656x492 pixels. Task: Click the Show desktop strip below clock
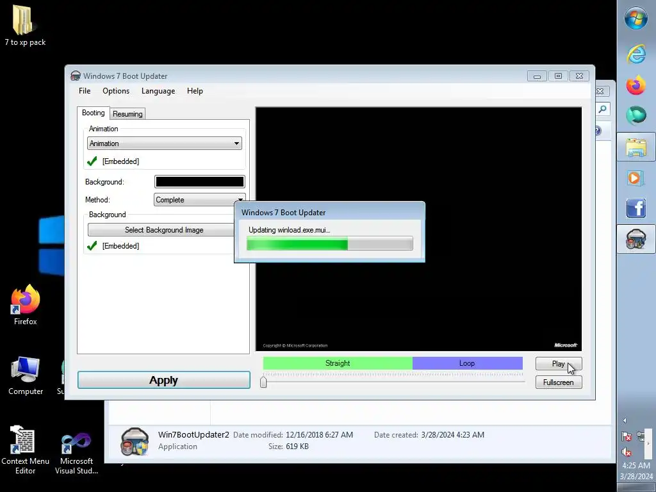(x=636, y=488)
